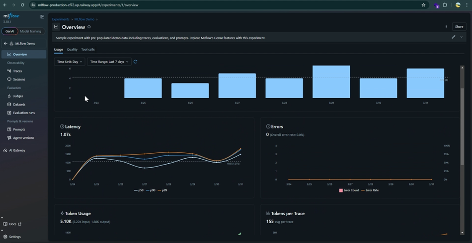Switch to the Tool calls tab
The image size is (472, 243).
(88, 50)
